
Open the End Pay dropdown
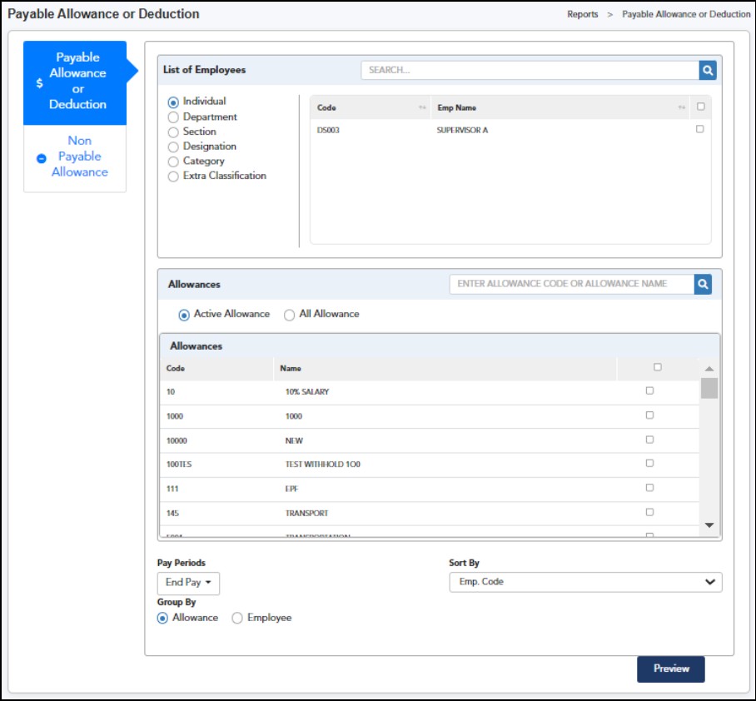pos(188,583)
